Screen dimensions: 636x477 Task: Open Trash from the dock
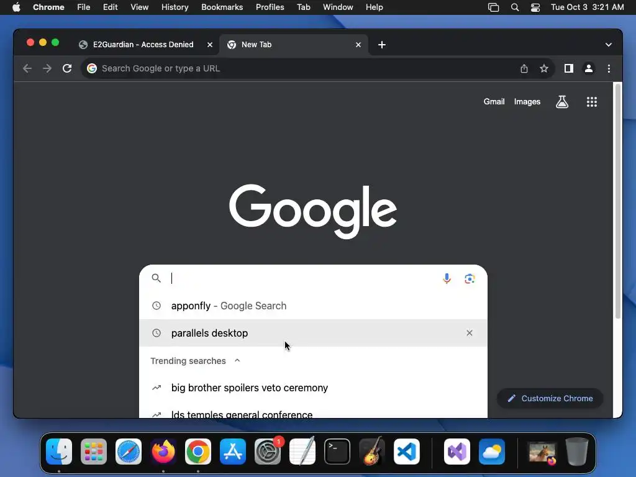577,452
